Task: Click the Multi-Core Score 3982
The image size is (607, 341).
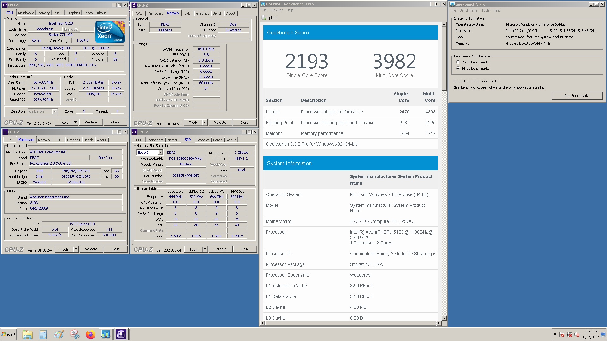Action: pyautogui.click(x=394, y=61)
